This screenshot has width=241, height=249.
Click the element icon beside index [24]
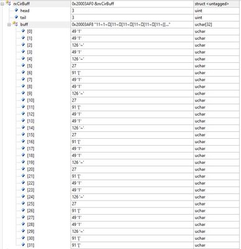pos(23,197)
